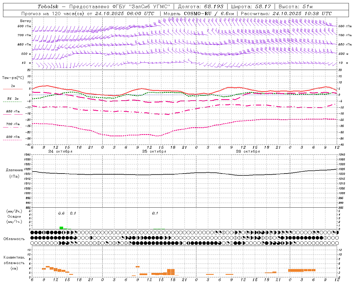Click the '2м' temperature legend entry
This screenshot has width=353, height=282.
coord(13,86)
